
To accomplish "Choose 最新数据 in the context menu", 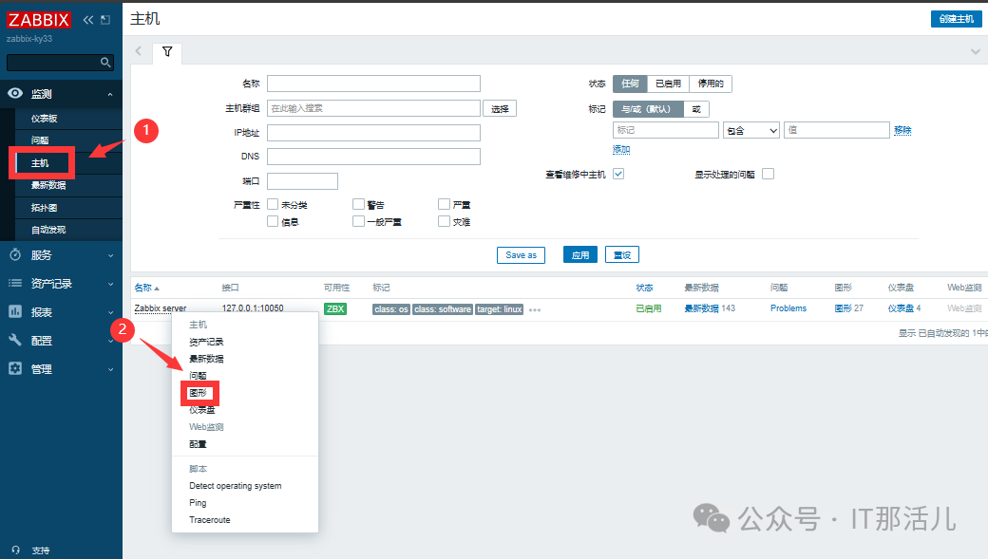I will [x=207, y=359].
